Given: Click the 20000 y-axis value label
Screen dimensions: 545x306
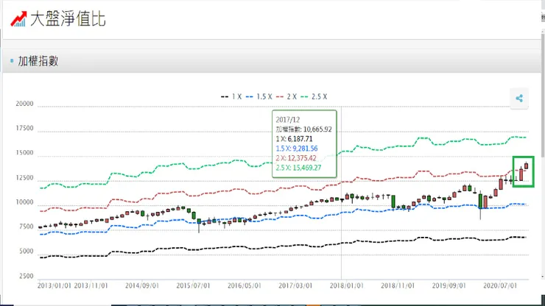Looking at the screenshot, I should pyautogui.click(x=24, y=104).
